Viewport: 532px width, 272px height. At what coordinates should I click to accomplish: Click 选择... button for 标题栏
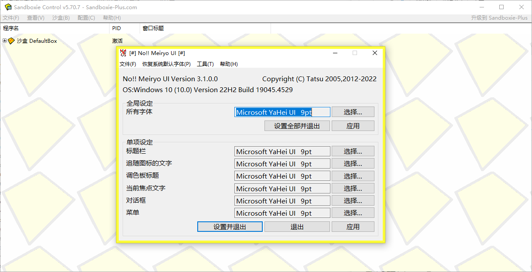[x=353, y=151]
